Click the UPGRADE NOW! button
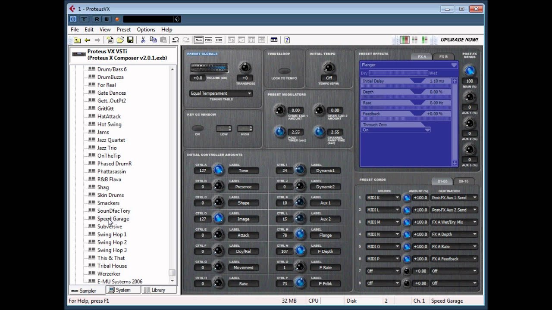Viewport: 552px width, 310px height. click(x=459, y=40)
